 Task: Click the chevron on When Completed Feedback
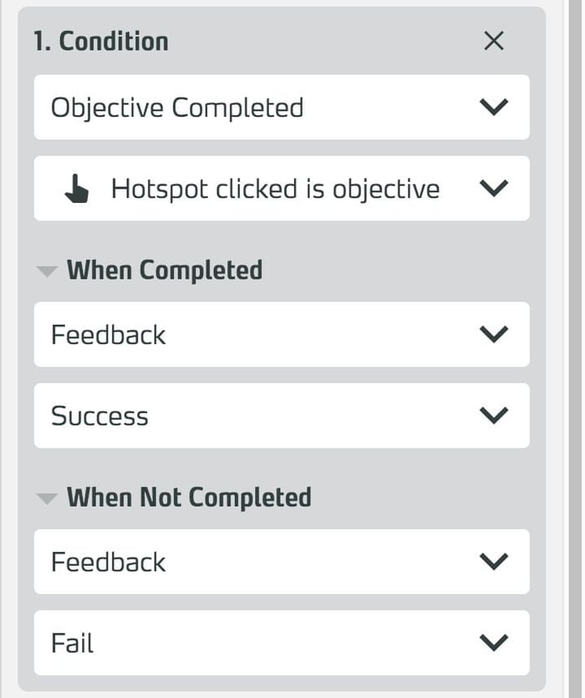pos(494,335)
